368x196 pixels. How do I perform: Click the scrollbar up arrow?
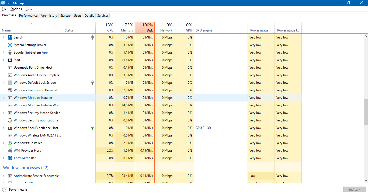click(x=366, y=36)
